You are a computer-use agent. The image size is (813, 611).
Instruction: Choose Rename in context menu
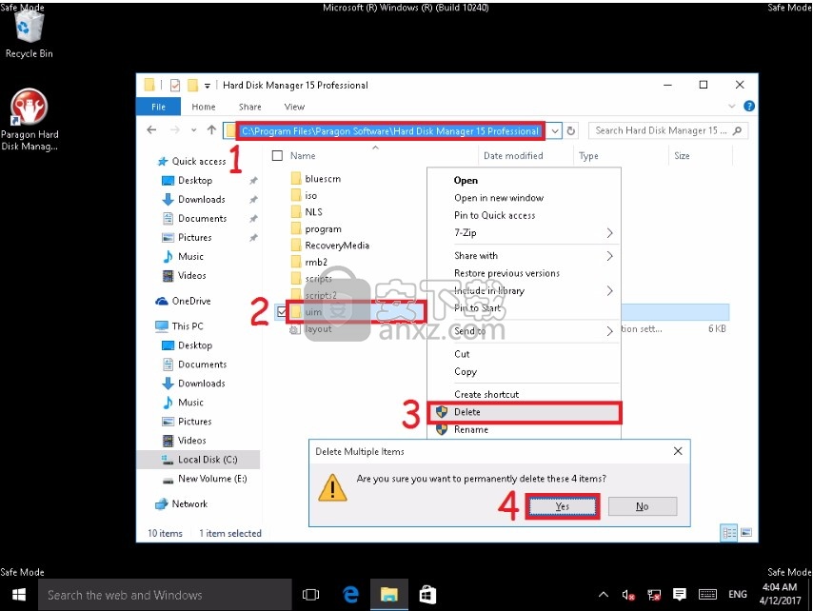(x=524, y=429)
